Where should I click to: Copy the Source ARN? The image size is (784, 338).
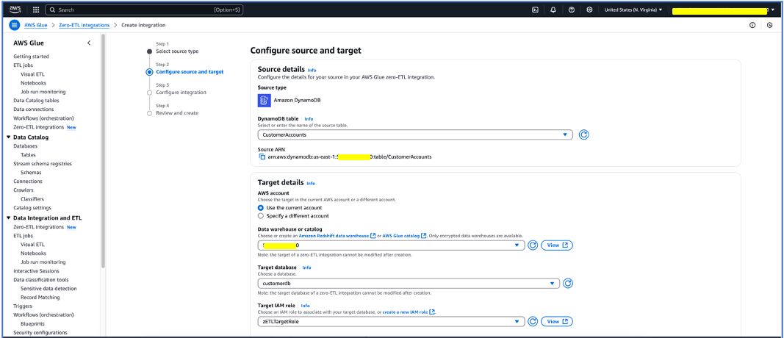(262, 157)
